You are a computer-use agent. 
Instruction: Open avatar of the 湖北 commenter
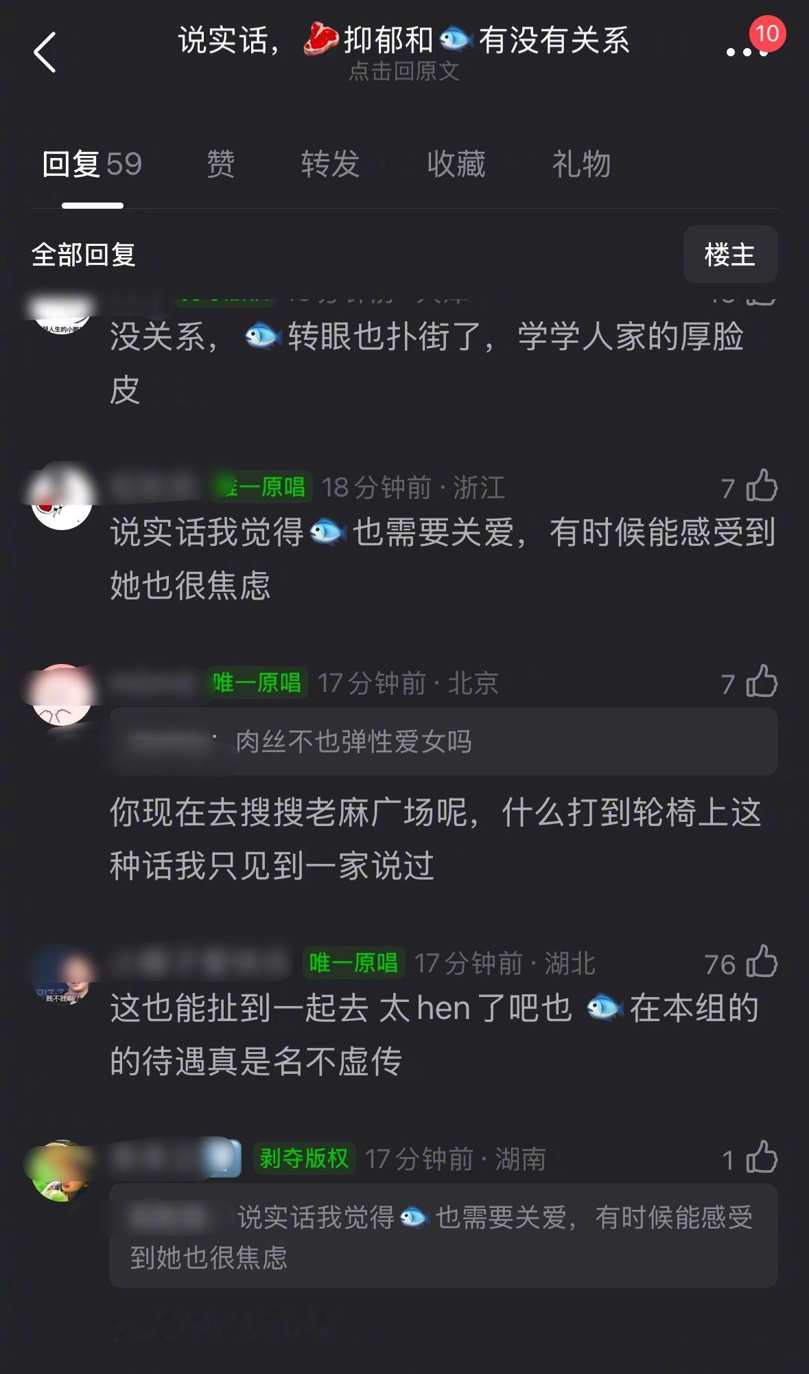point(62,974)
